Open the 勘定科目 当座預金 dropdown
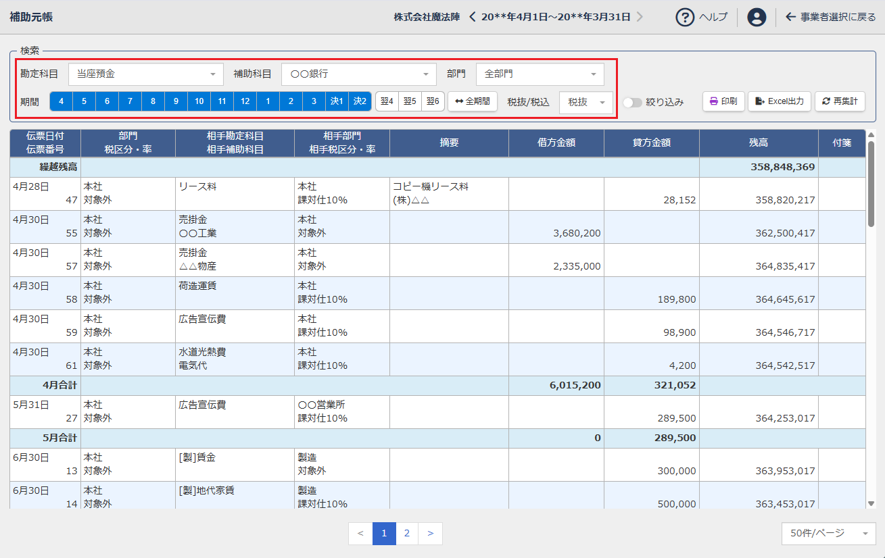 click(x=145, y=74)
